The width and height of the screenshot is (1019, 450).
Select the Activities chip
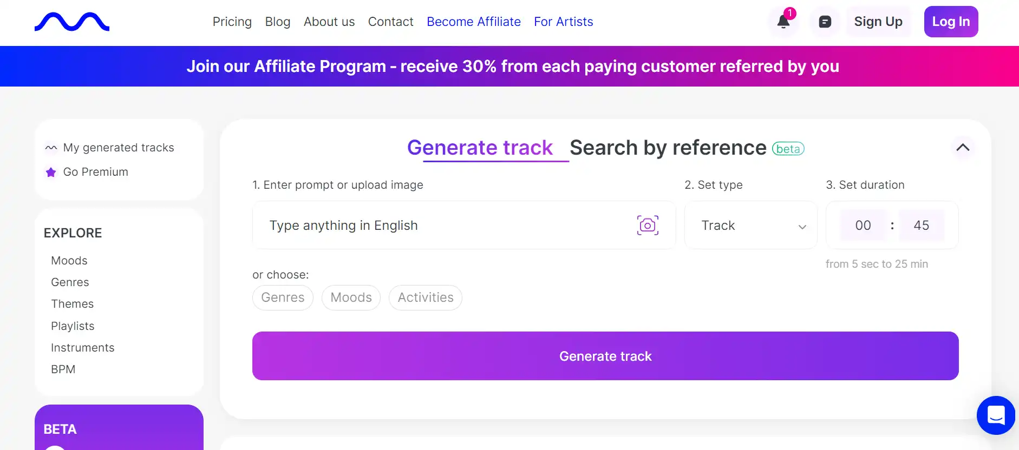[426, 298]
